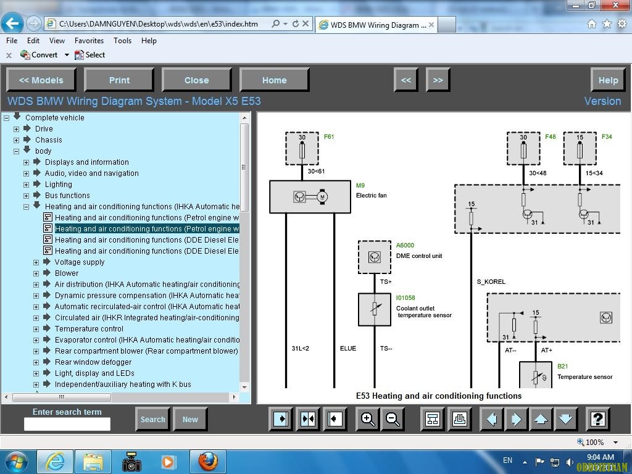Pan the diagram right with arrow icon
This screenshot has width=632, height=474.
pos(517,419)
